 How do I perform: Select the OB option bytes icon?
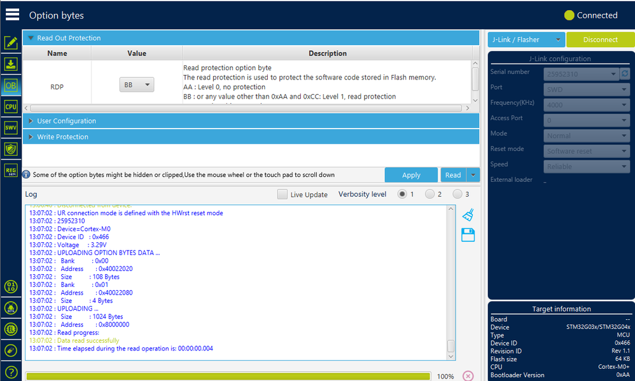11,85
